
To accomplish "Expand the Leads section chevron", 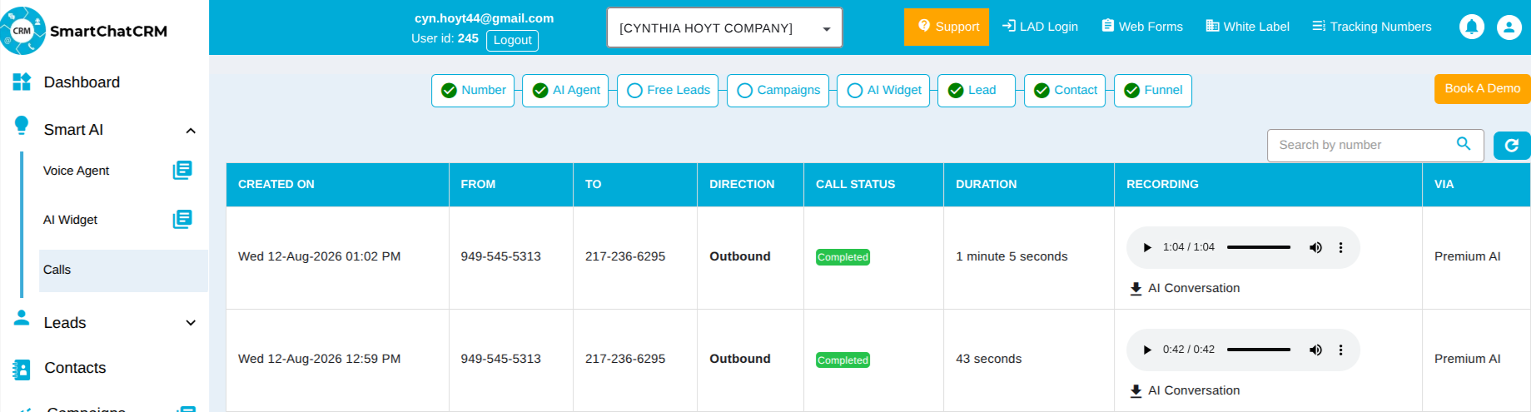I will click(x=191, y=323).
